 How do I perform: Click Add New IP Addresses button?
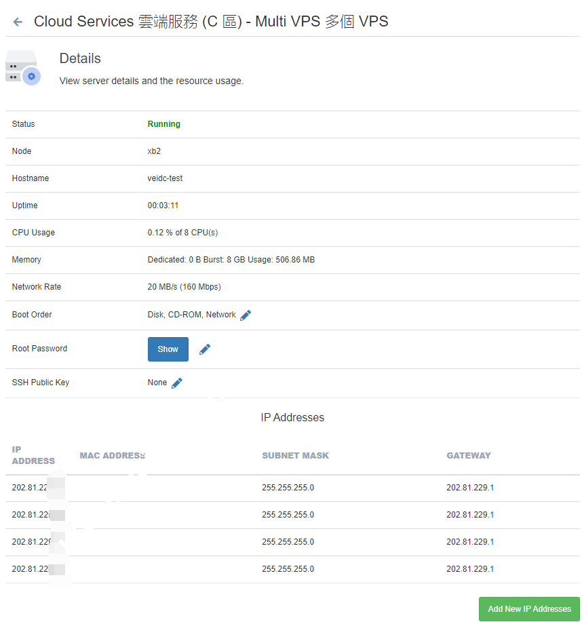[x=528, y=608]
